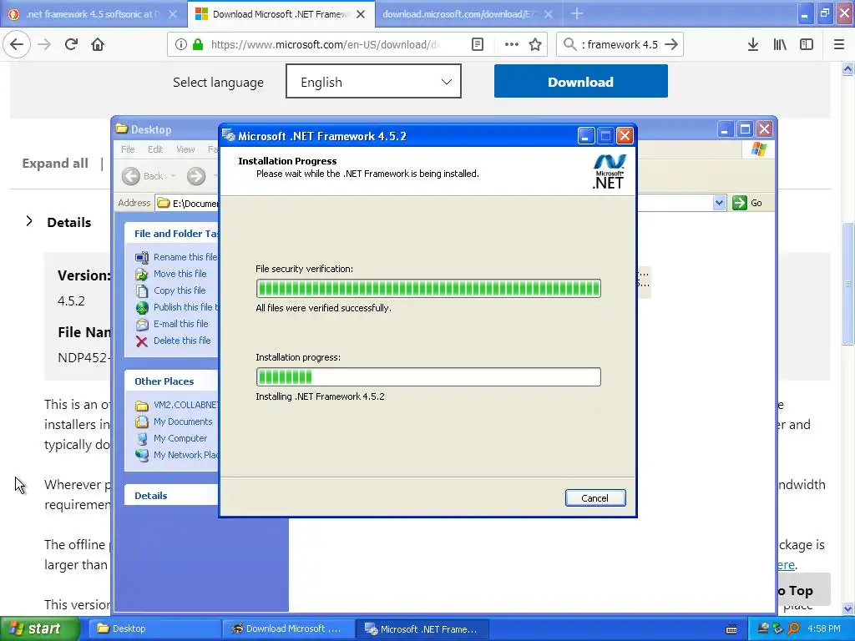Screen dimensions: 855x641
Task: Open Edit menu in Desktop explorer
Action: pos(154,149)
